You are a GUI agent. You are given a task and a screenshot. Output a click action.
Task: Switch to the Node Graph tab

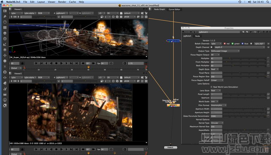pyautogui.click(x=159, y=9)
